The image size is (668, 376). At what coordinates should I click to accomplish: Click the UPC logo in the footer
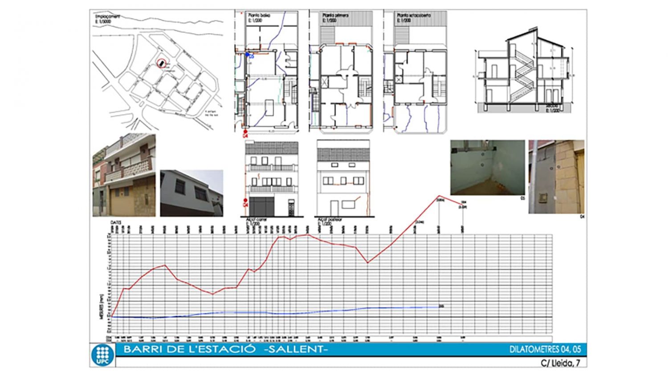[102, 355]
